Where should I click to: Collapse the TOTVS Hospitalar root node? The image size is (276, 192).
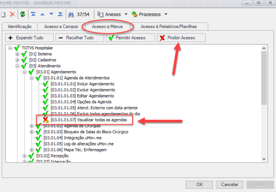pyautogui.click(x=10, y=48)
